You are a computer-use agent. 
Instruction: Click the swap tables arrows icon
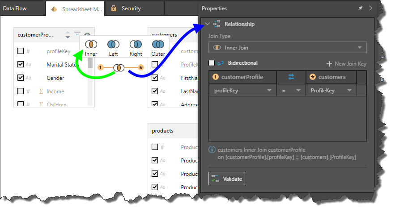pyautogui.click(x=291, y=77)
